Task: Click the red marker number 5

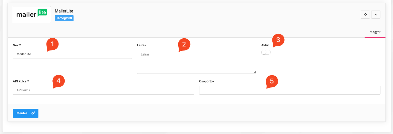Action: 272,81
